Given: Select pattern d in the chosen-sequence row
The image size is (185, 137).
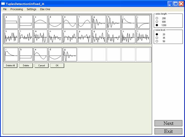Looking at the screenshot, I should [x=55, y=54].
